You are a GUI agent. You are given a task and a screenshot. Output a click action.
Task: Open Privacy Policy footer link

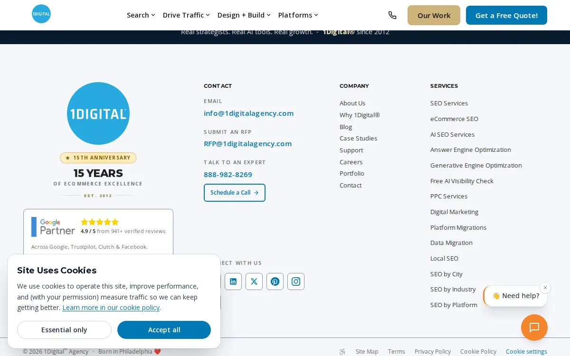433,352
